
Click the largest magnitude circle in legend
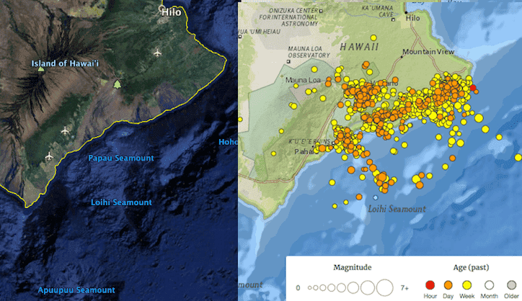[x=385, y=287]
